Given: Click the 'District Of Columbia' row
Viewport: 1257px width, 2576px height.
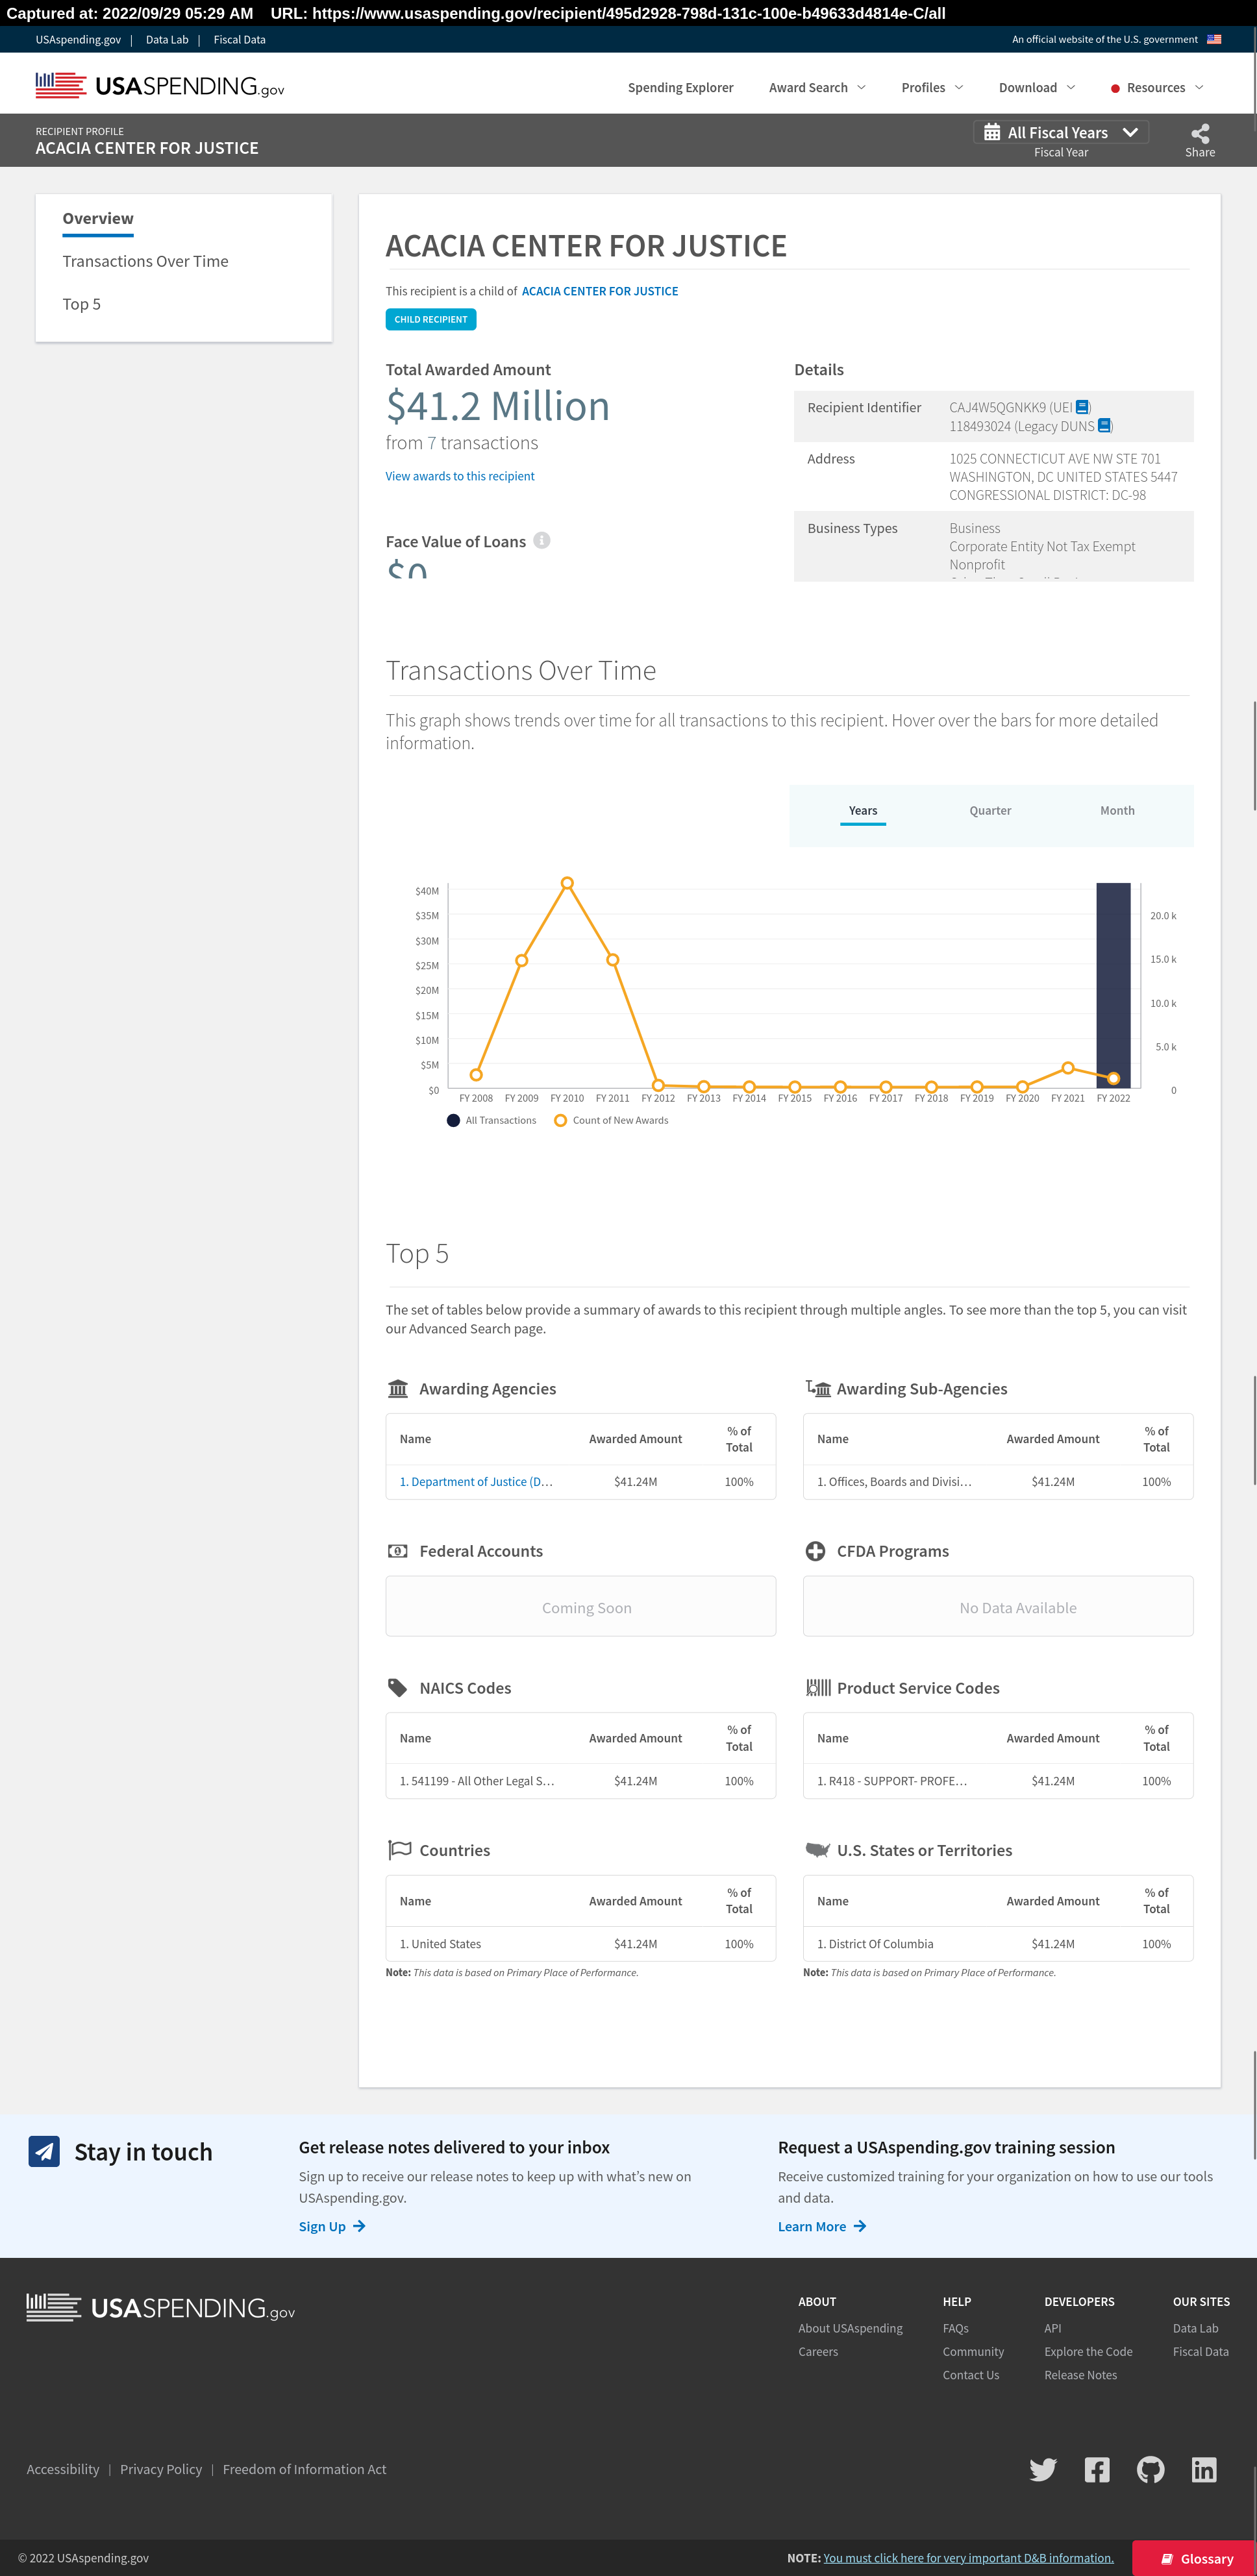Looking at the screenshot, I should pyautogui.click(x=998, y=1944).
